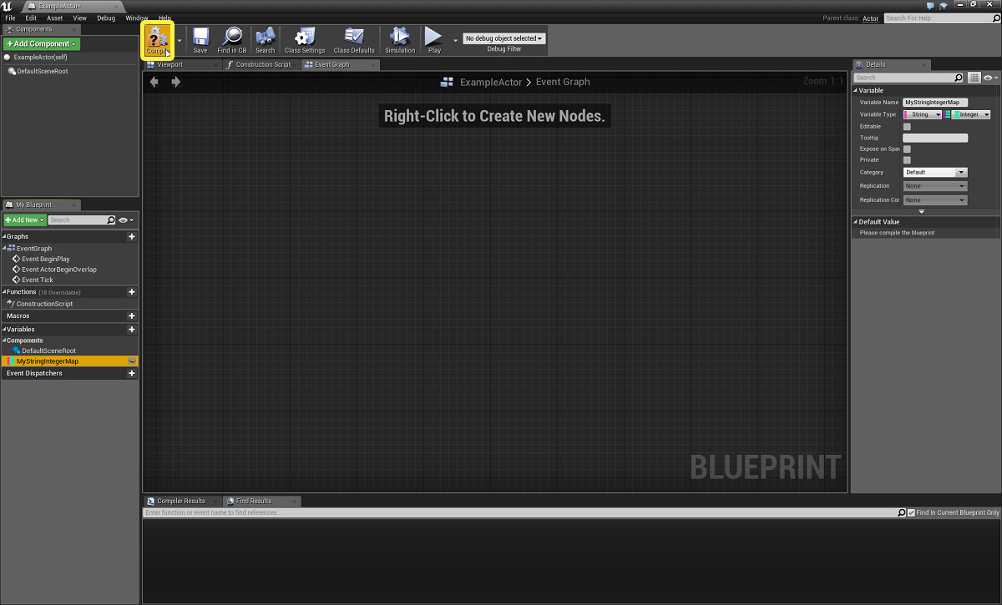Open the blueprint Search tool
1002x605 pixels.
click(265, 38)
